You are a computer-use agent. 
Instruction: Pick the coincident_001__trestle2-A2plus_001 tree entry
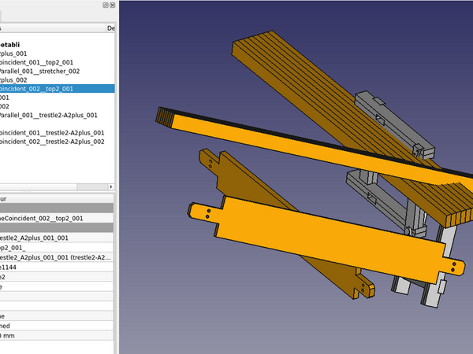(x=52, y=132)
